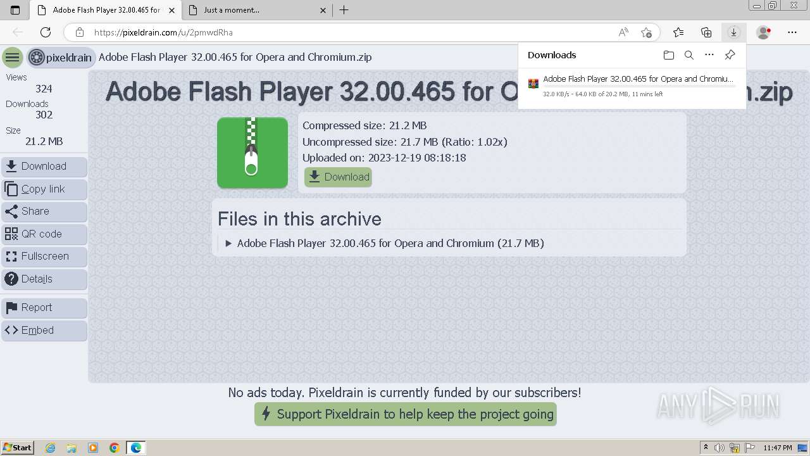
Task: Click the Downloads count 302
Action: click(44, 115)
